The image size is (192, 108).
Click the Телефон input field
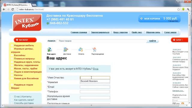click(x=95, y=91)
